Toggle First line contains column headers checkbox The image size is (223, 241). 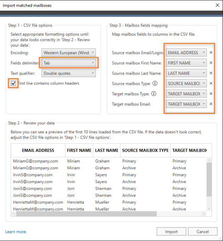pos(13,83)
